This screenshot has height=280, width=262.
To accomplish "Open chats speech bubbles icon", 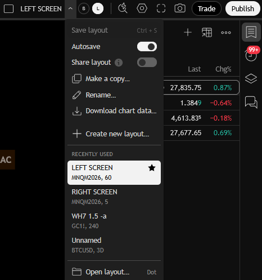I will (251, 102).
